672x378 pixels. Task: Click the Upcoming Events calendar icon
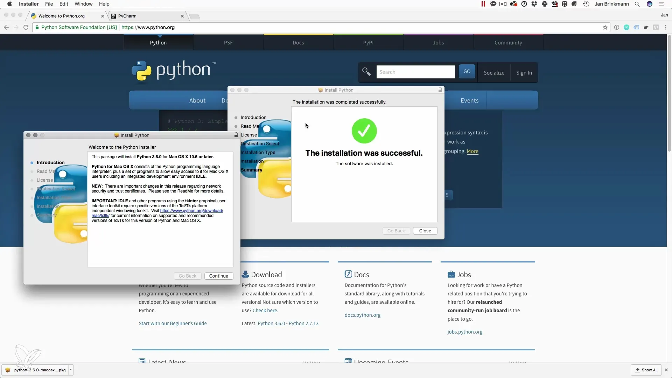pos(348,360)
